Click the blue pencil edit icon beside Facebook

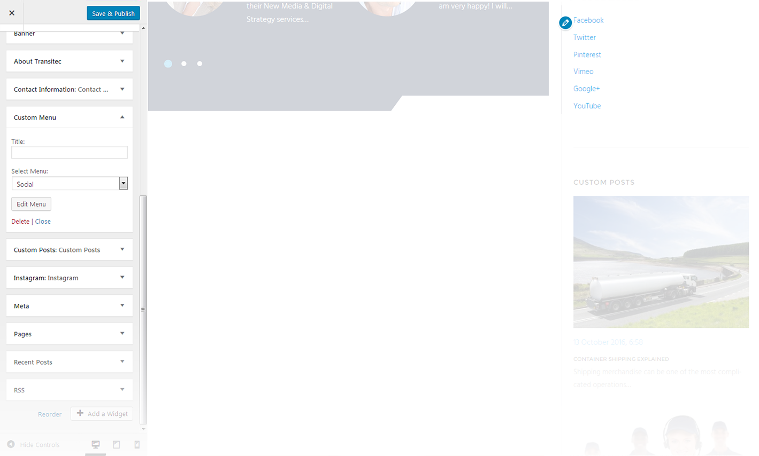[565, 22]
